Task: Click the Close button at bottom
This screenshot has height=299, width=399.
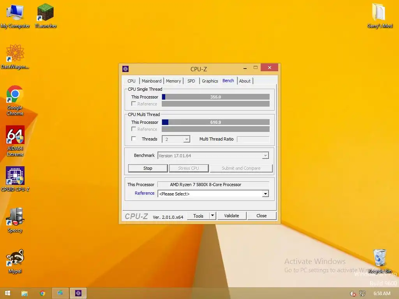Action: coord(261,216)
